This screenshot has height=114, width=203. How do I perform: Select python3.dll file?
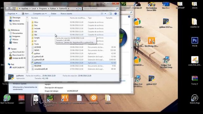click(39, 56)
